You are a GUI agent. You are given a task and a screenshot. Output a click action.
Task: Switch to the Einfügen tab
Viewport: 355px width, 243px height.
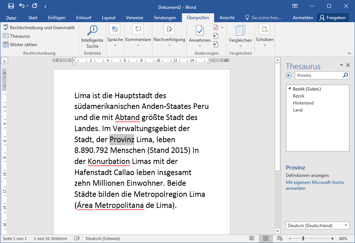[57, 18]
